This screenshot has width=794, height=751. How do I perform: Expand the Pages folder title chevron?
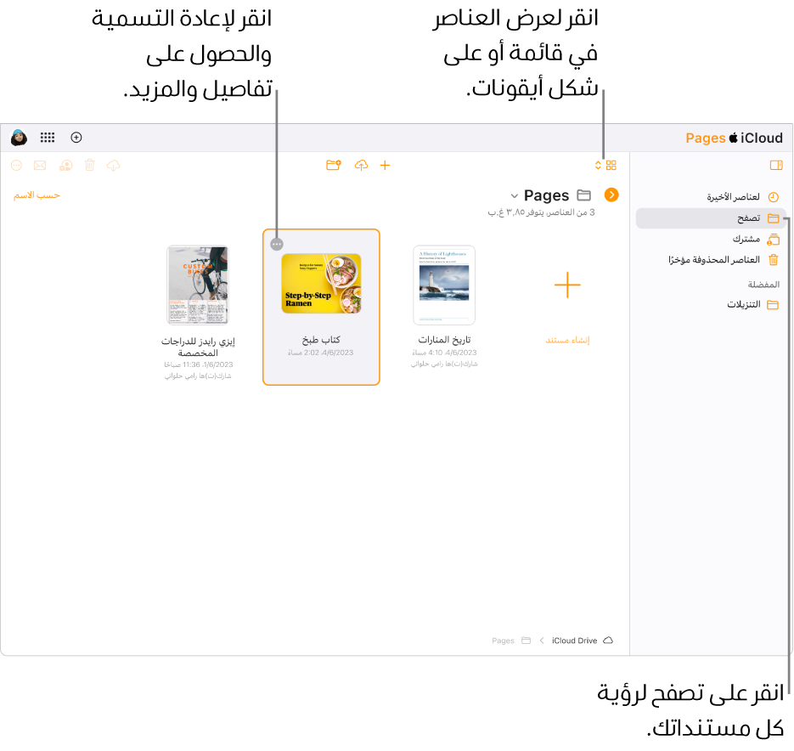[x=513, y=196]
